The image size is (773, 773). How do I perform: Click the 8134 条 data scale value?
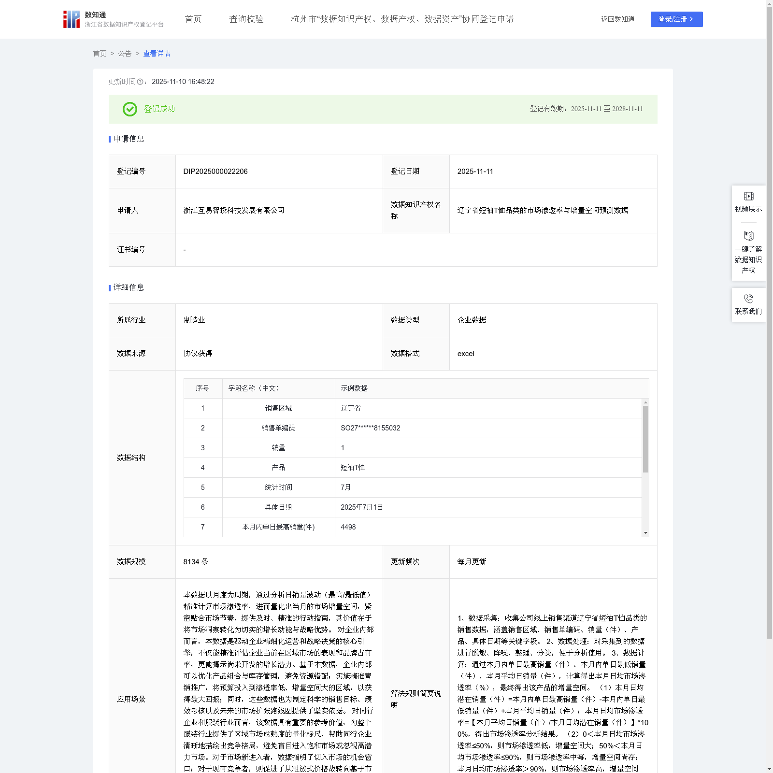pos(196,562)
